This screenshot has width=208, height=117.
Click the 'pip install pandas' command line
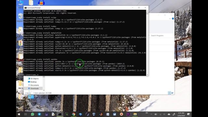48,59
